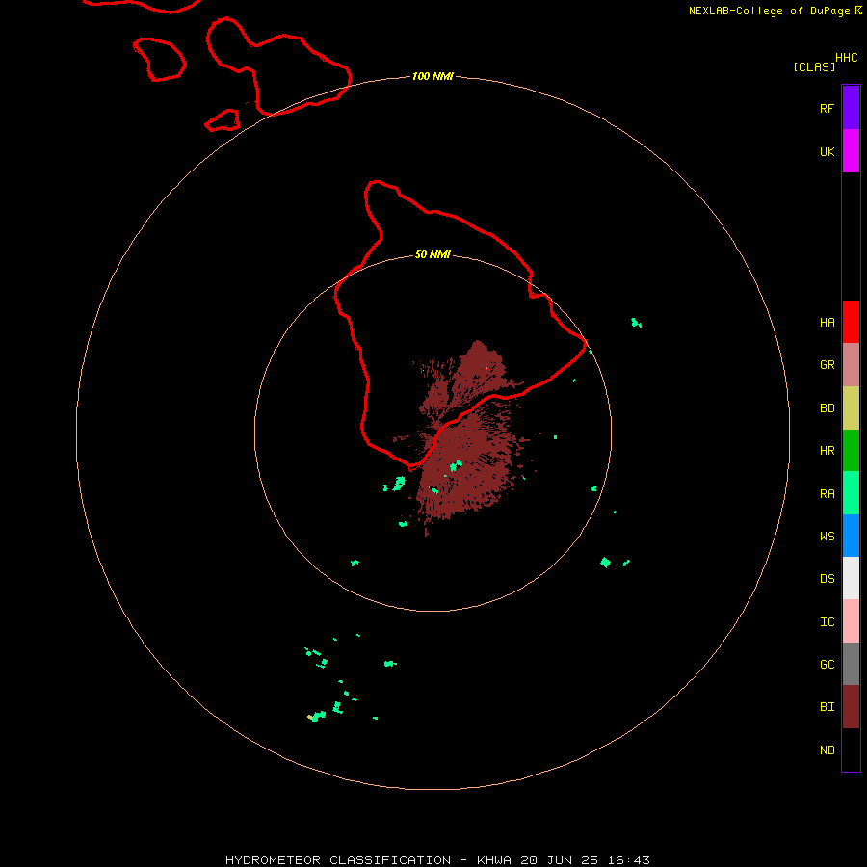Click the BI legend label

[x=827, y=707]
